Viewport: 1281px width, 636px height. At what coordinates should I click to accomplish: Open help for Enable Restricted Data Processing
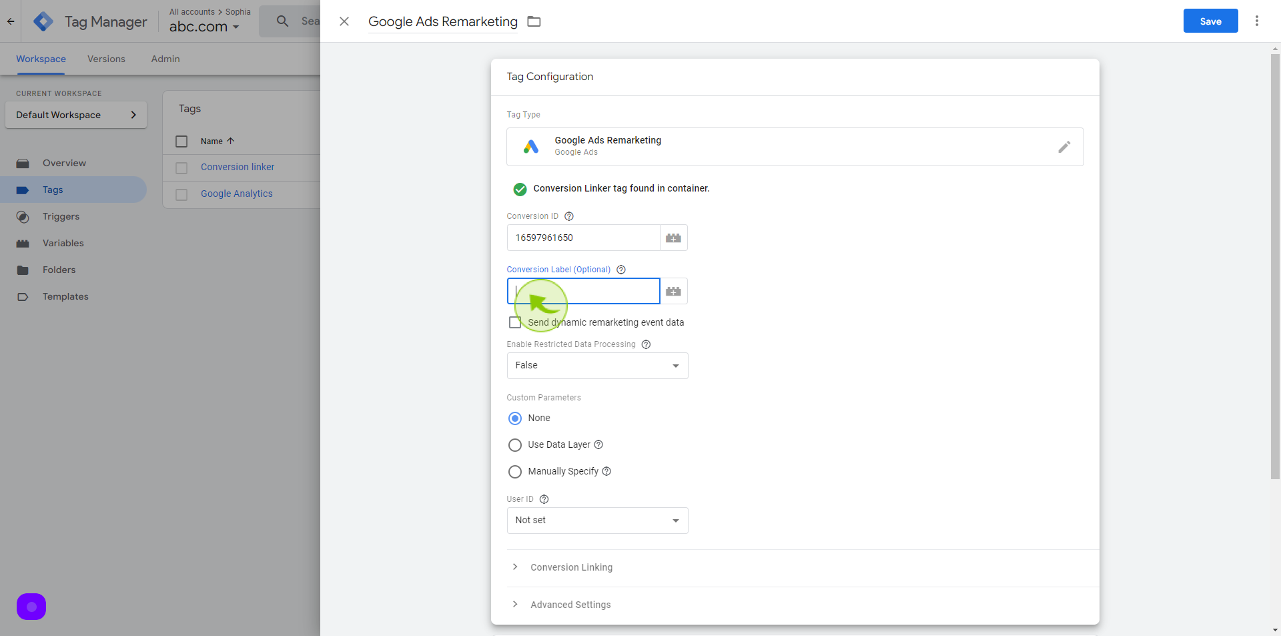pyautogui.click(x=646, y=344)
